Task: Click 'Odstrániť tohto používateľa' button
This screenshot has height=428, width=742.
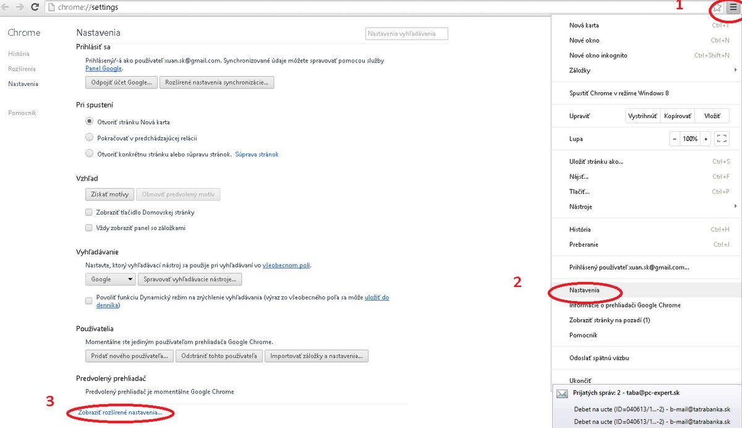Action: coord(220,356)
